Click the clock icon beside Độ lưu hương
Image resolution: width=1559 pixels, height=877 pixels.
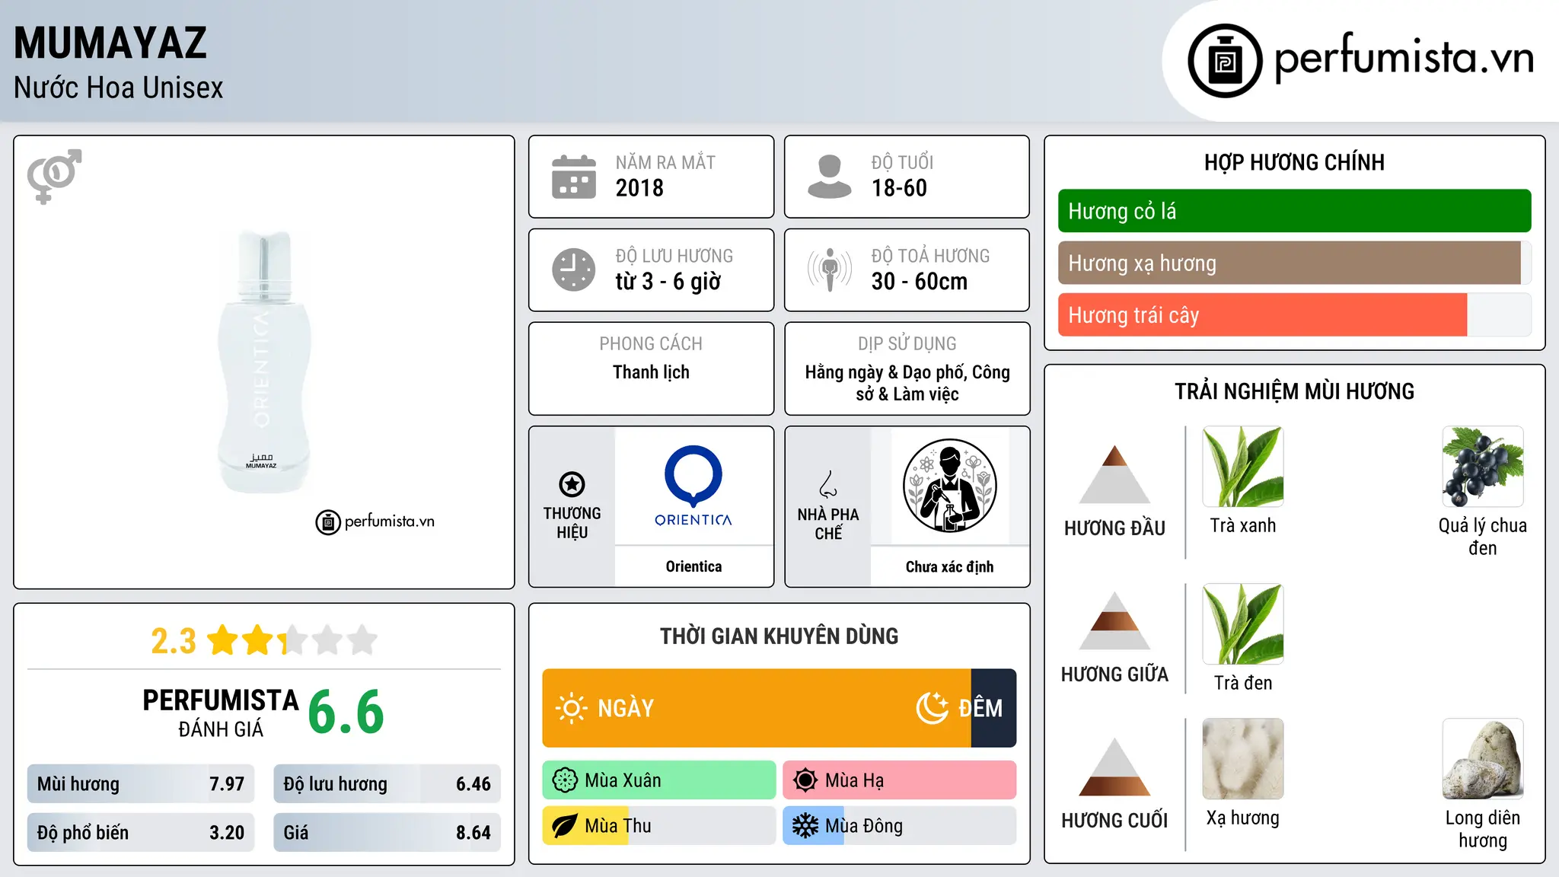coord(574,269)
